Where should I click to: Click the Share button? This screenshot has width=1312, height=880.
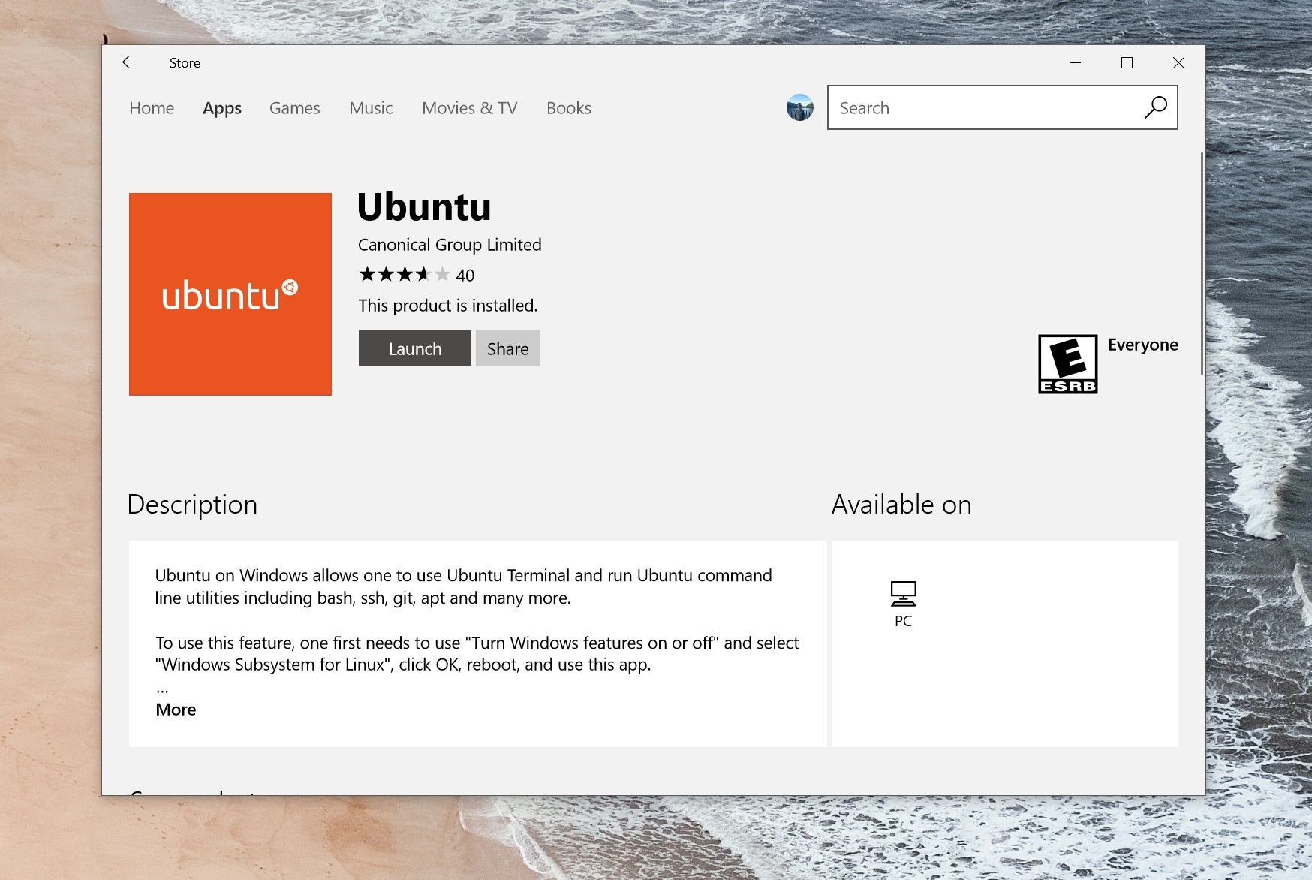pyautogui.click(x=508, y=348)
